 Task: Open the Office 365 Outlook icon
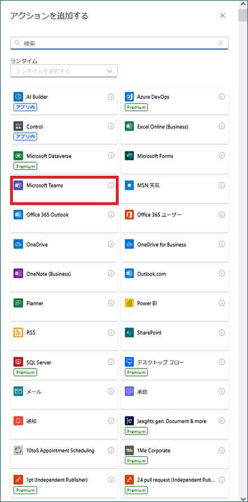pos(18,215)
